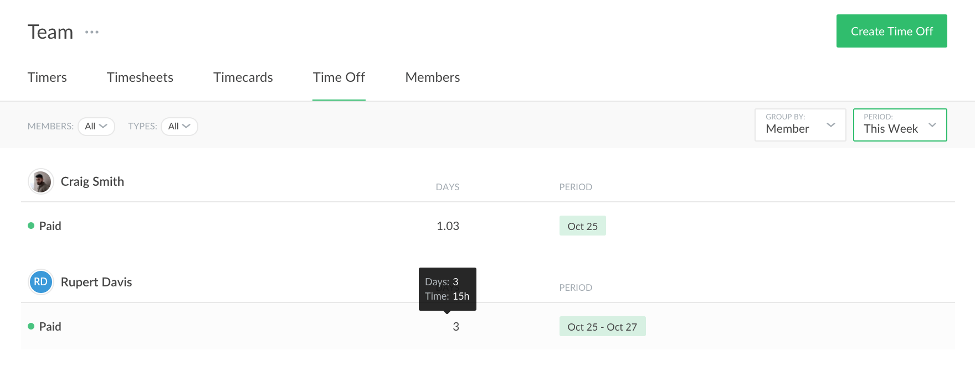Screen dimensions: 975x387
Task: Click the 1.03 days value
Action: coord(448,226)
